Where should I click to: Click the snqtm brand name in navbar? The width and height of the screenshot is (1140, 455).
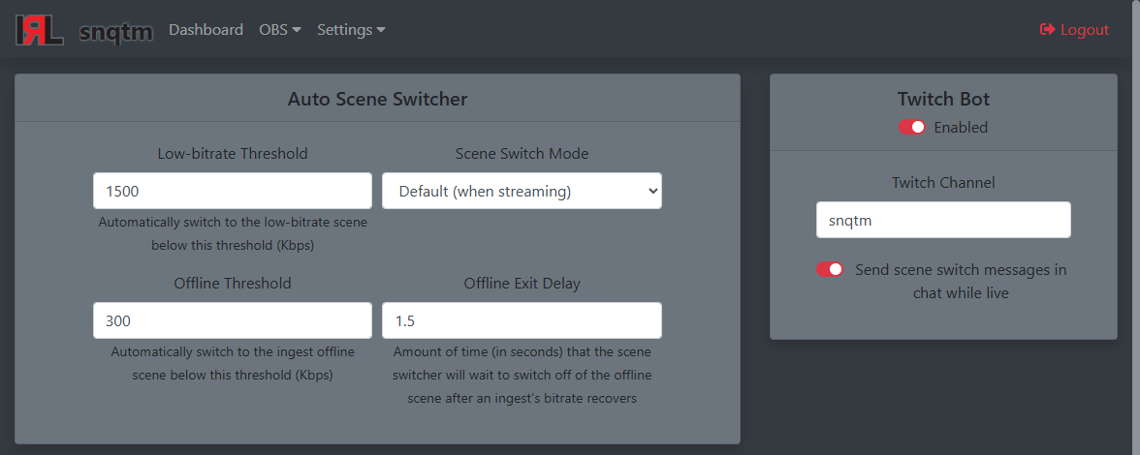coord(116,30)
